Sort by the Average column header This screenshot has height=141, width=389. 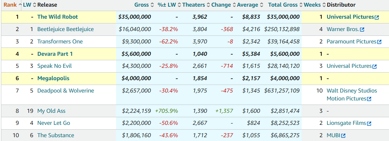[247, 5]
